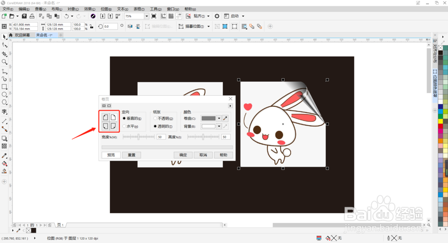Select the Rectangle tool

[x=4, y=86]
